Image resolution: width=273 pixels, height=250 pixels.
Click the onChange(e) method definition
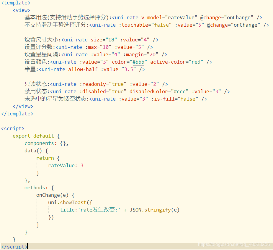pyautogui.click(x=55, y=195)
